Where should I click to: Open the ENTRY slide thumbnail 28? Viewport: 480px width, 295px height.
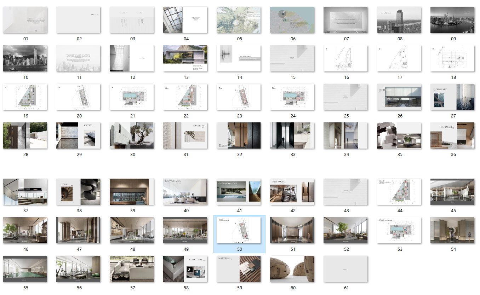tap(25, 135)
